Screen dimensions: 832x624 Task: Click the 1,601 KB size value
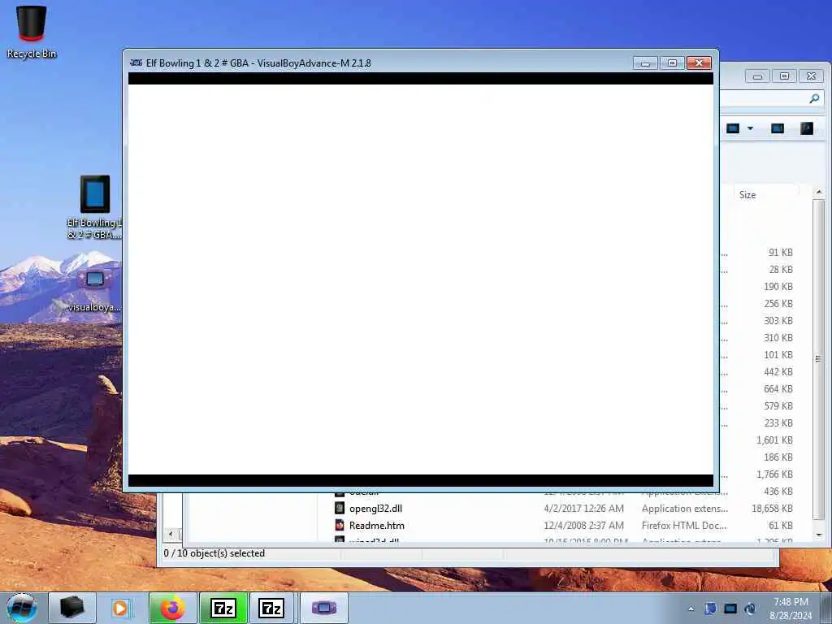[x=774, y=440]
